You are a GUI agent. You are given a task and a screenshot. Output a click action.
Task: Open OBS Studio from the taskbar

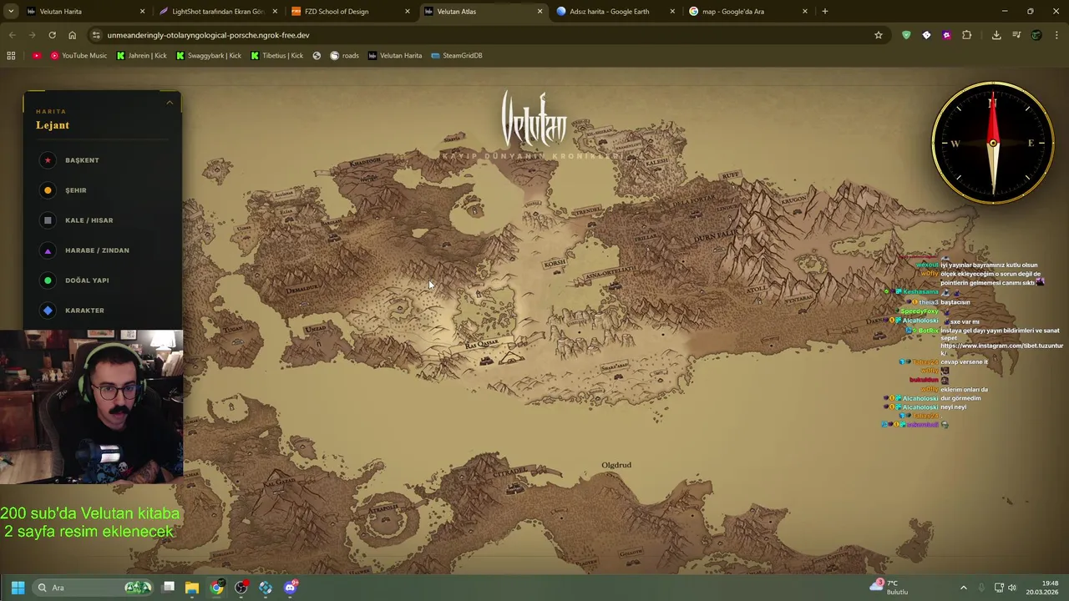click(x=241, y=588)
